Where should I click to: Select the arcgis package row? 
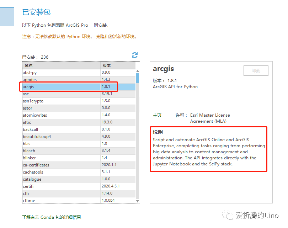click(79, 87)
